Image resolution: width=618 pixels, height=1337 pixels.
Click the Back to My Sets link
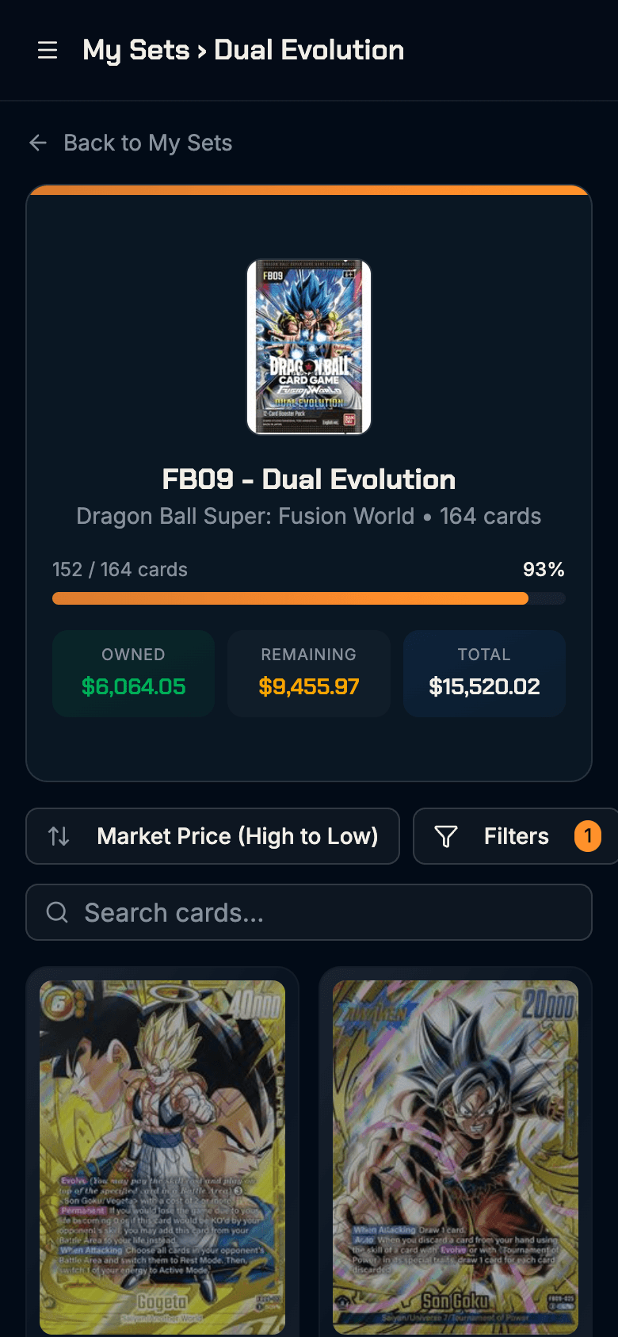tap(148, 143)
